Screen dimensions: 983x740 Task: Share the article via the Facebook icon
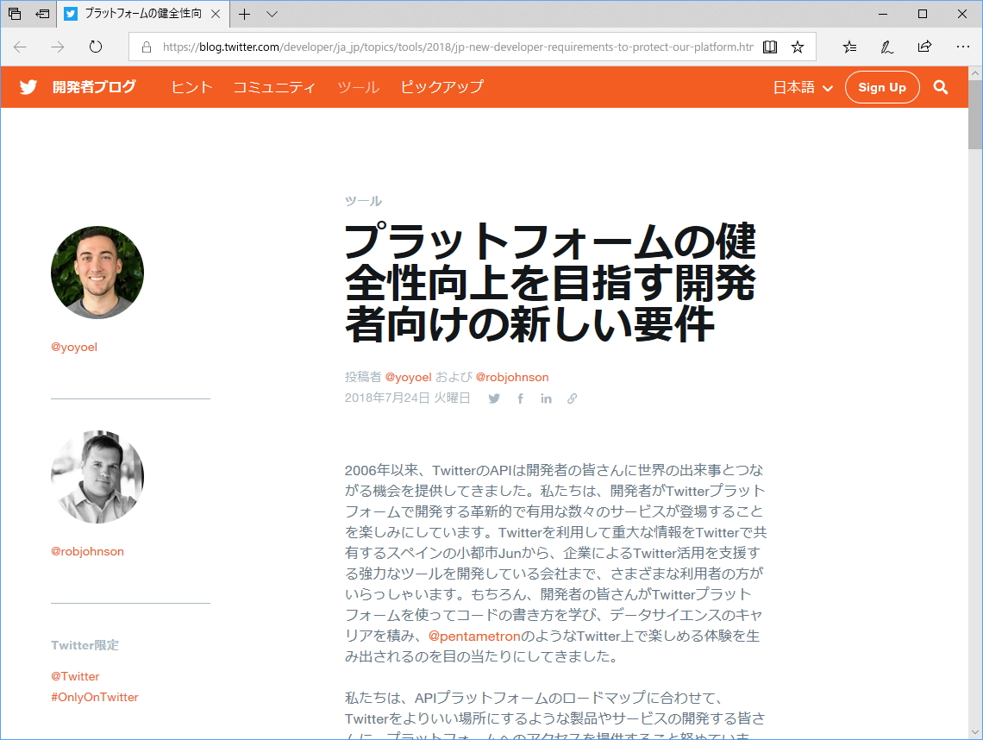520,398
